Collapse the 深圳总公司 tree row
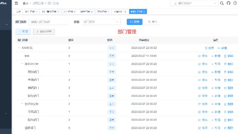 click(x=22, y=64)
